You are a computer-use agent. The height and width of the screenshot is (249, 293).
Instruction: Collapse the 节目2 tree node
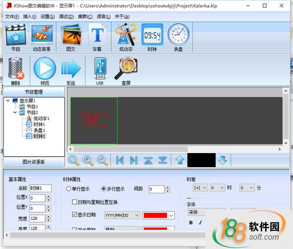click(15, 113)
